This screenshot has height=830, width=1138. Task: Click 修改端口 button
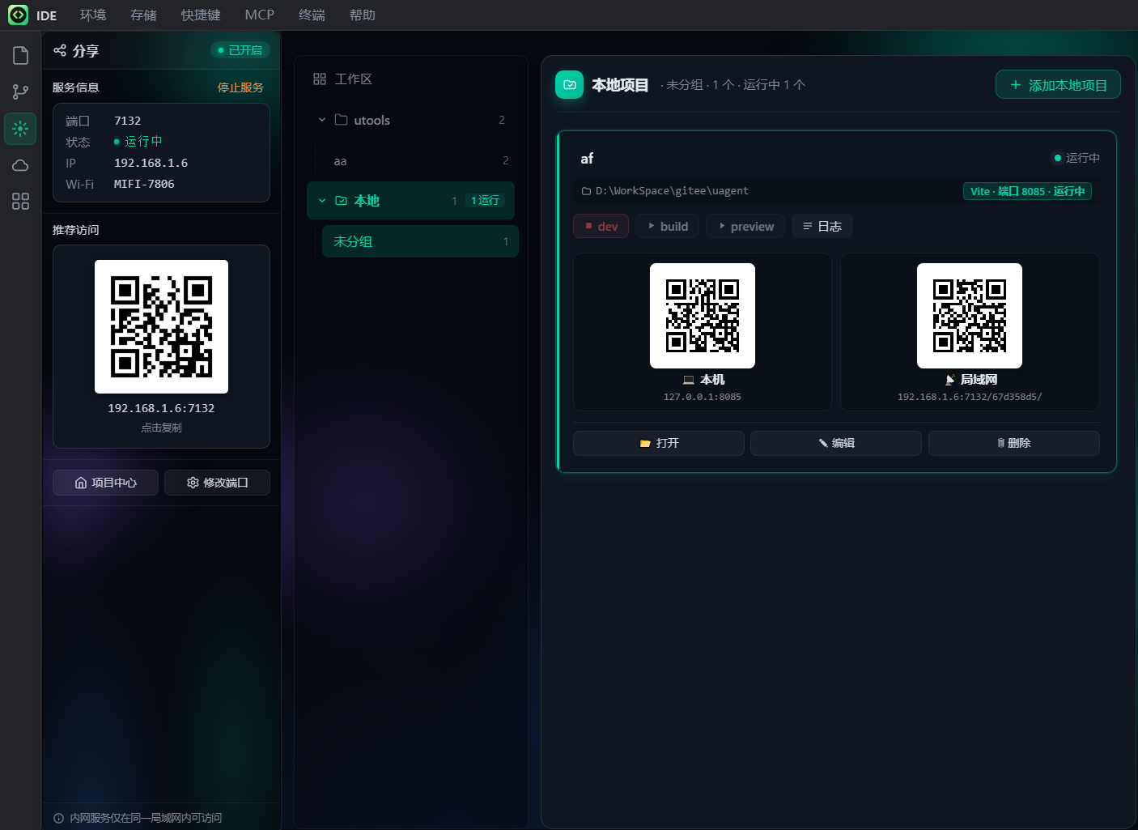pyautogui.click(x=217, y=483)
